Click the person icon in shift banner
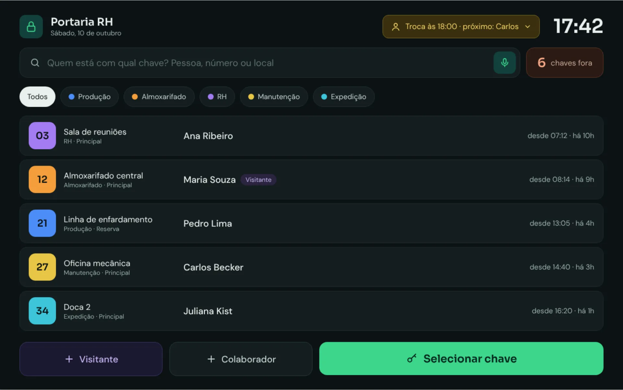 [x=396, y=27]
